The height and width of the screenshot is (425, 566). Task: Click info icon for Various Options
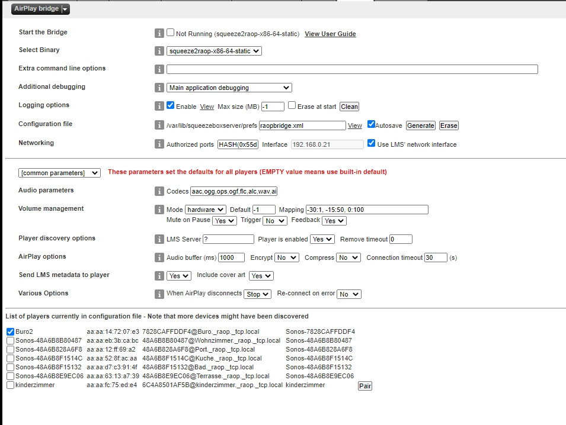159,294
